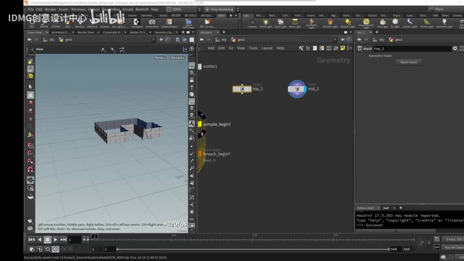Open the No cam camera dropdown
This screenshot has width=464, height=261.
(x=178, y=58)
